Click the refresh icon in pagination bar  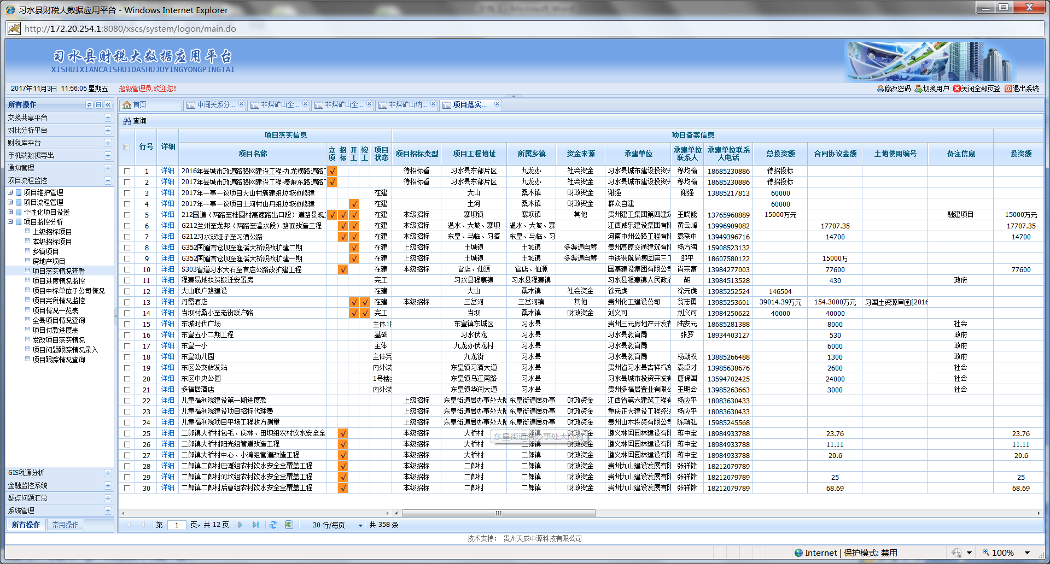click(x=273, y=525)
